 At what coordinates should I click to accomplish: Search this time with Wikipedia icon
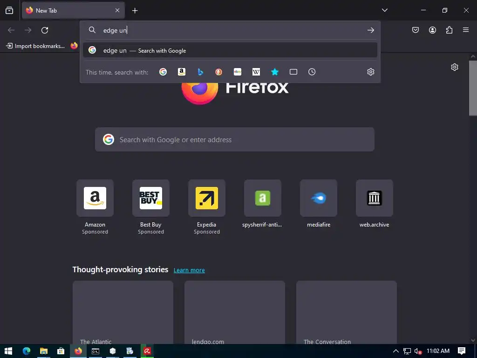coord(256,72)
